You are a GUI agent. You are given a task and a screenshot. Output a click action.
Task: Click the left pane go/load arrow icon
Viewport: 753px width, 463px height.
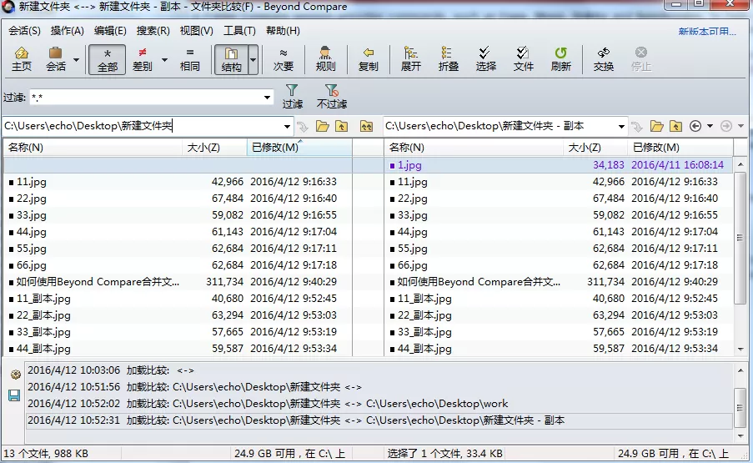coord(303,127)
